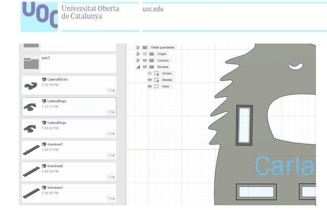Open V1 version dropdown of LateralDcho
The height and width of the screenshot is (210, 327).
[x=111, y=91]
